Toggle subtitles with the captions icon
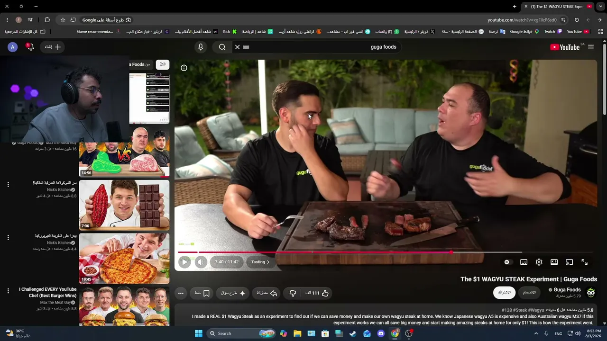The image size is (607, 341). [524, 262]
